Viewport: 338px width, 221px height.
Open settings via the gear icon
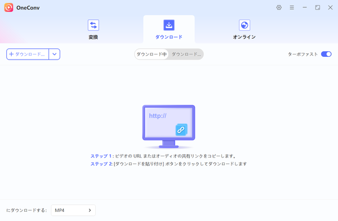pos(279,7)
